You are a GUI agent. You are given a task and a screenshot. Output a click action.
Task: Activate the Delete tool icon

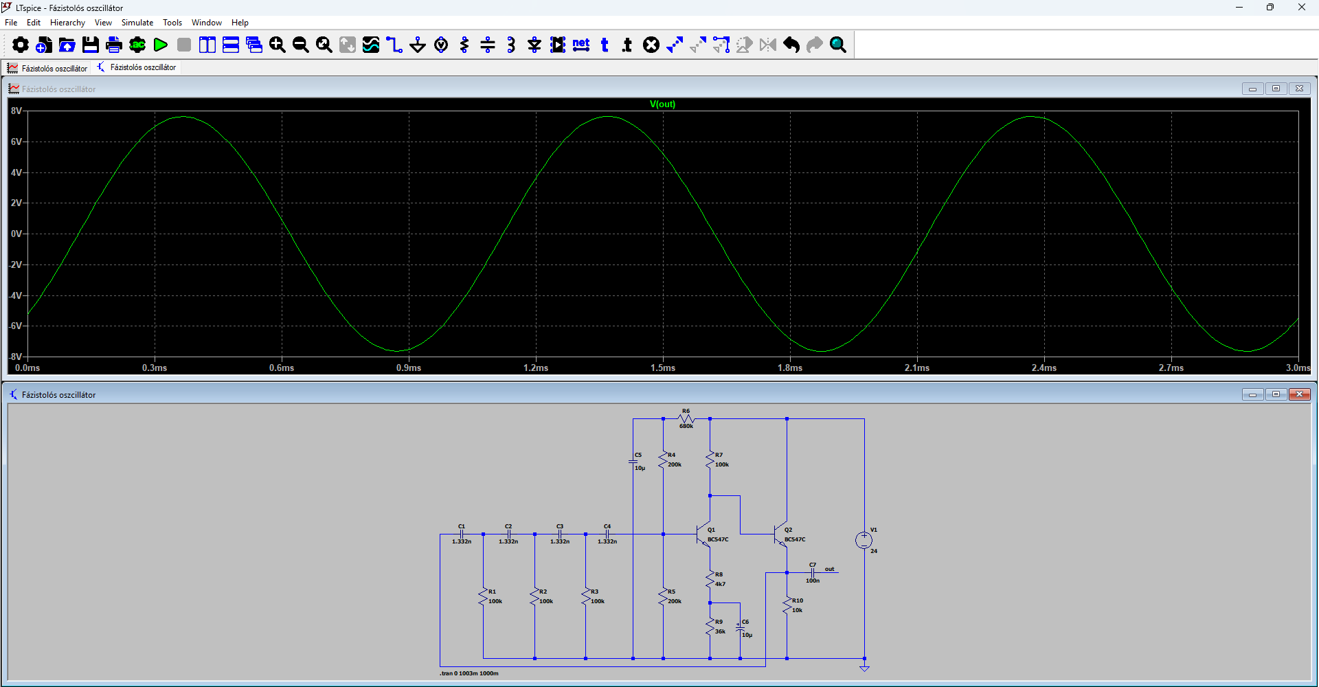[651, 45]
